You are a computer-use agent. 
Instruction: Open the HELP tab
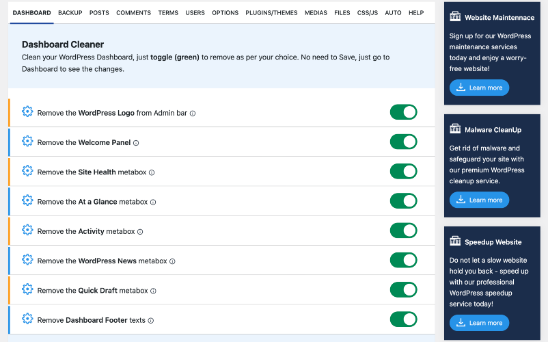[416, 13]
